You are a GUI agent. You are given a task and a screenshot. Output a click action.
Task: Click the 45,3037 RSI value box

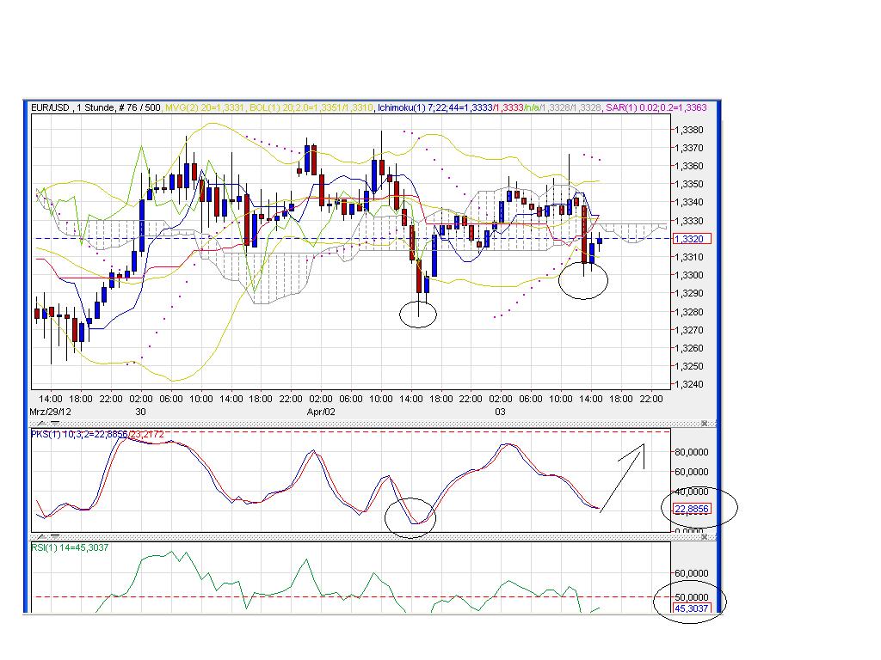point(693,607)
